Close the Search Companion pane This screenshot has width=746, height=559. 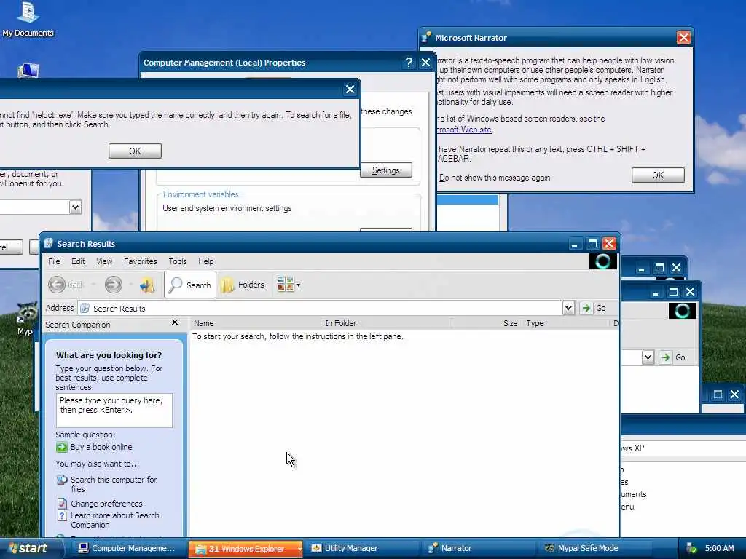(175, 322)
